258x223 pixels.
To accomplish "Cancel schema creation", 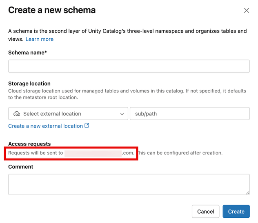I will tap(205, 211).
